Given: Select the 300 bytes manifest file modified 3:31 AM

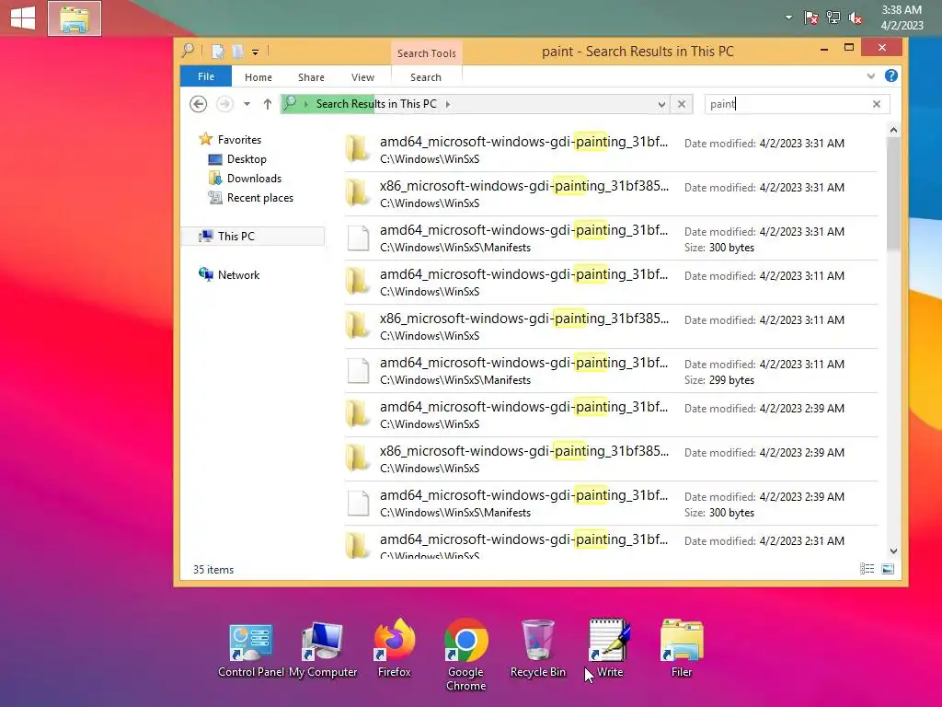Looking at the screenshot, I should (x=611, y=238).
